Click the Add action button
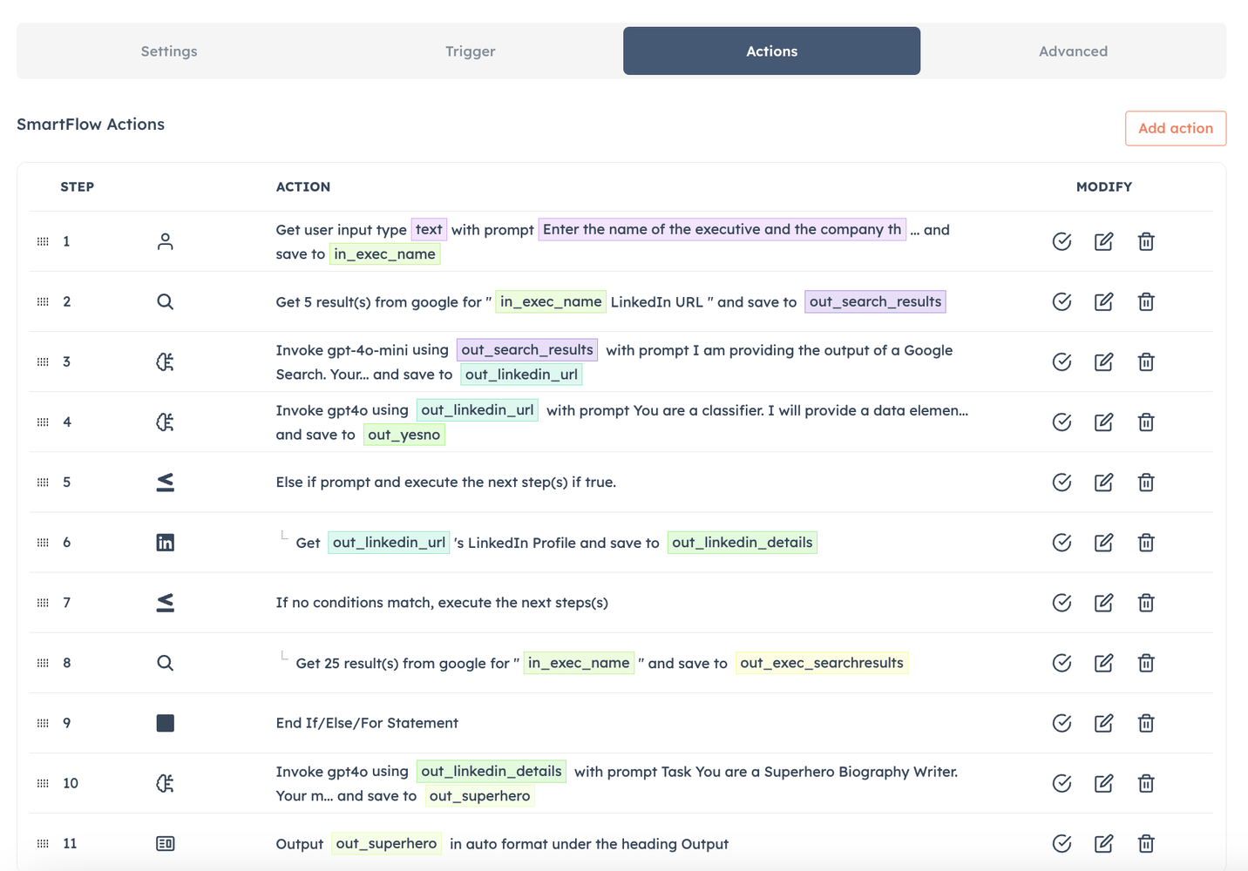Screen dimensions: 1248x871 click(1175, 128)
